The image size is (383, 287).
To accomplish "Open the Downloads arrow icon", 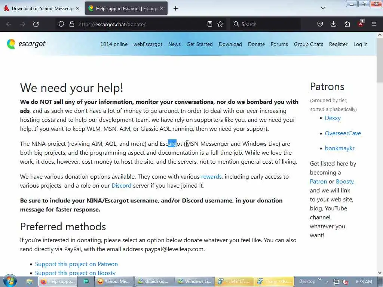I will coord(333,24).
